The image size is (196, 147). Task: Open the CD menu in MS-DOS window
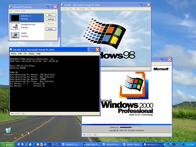pyautogui.click(x=25, y=54)
